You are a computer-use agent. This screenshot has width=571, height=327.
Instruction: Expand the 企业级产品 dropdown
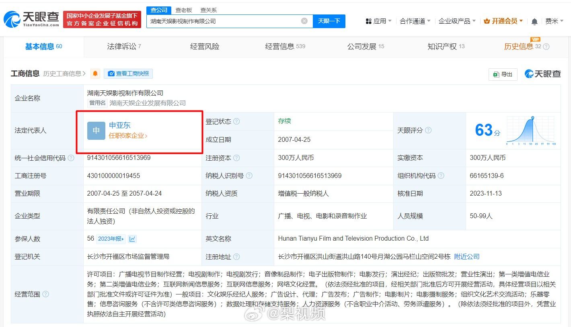tap(457, 21)
